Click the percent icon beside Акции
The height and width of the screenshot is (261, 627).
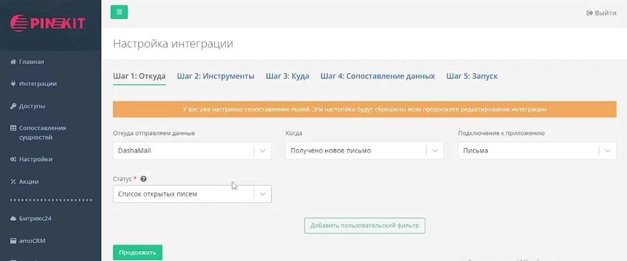pyautogui.click(x=13, y=182)
